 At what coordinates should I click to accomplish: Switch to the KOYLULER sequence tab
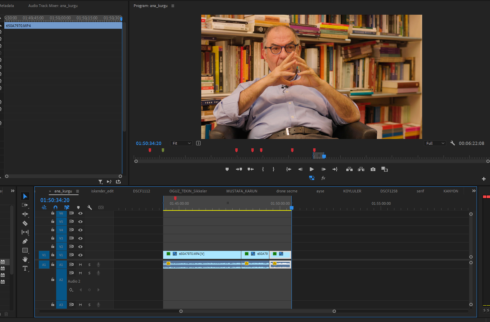click(352, 191)
